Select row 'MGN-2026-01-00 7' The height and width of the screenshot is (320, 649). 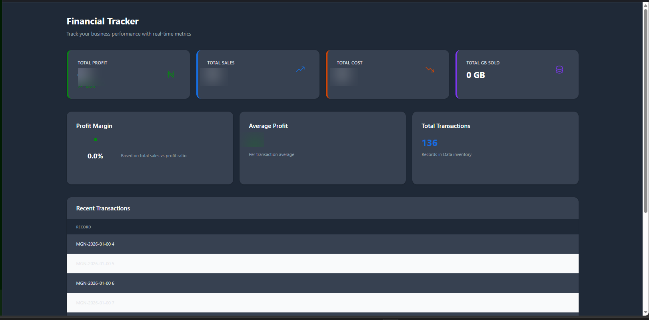[323, 303]
